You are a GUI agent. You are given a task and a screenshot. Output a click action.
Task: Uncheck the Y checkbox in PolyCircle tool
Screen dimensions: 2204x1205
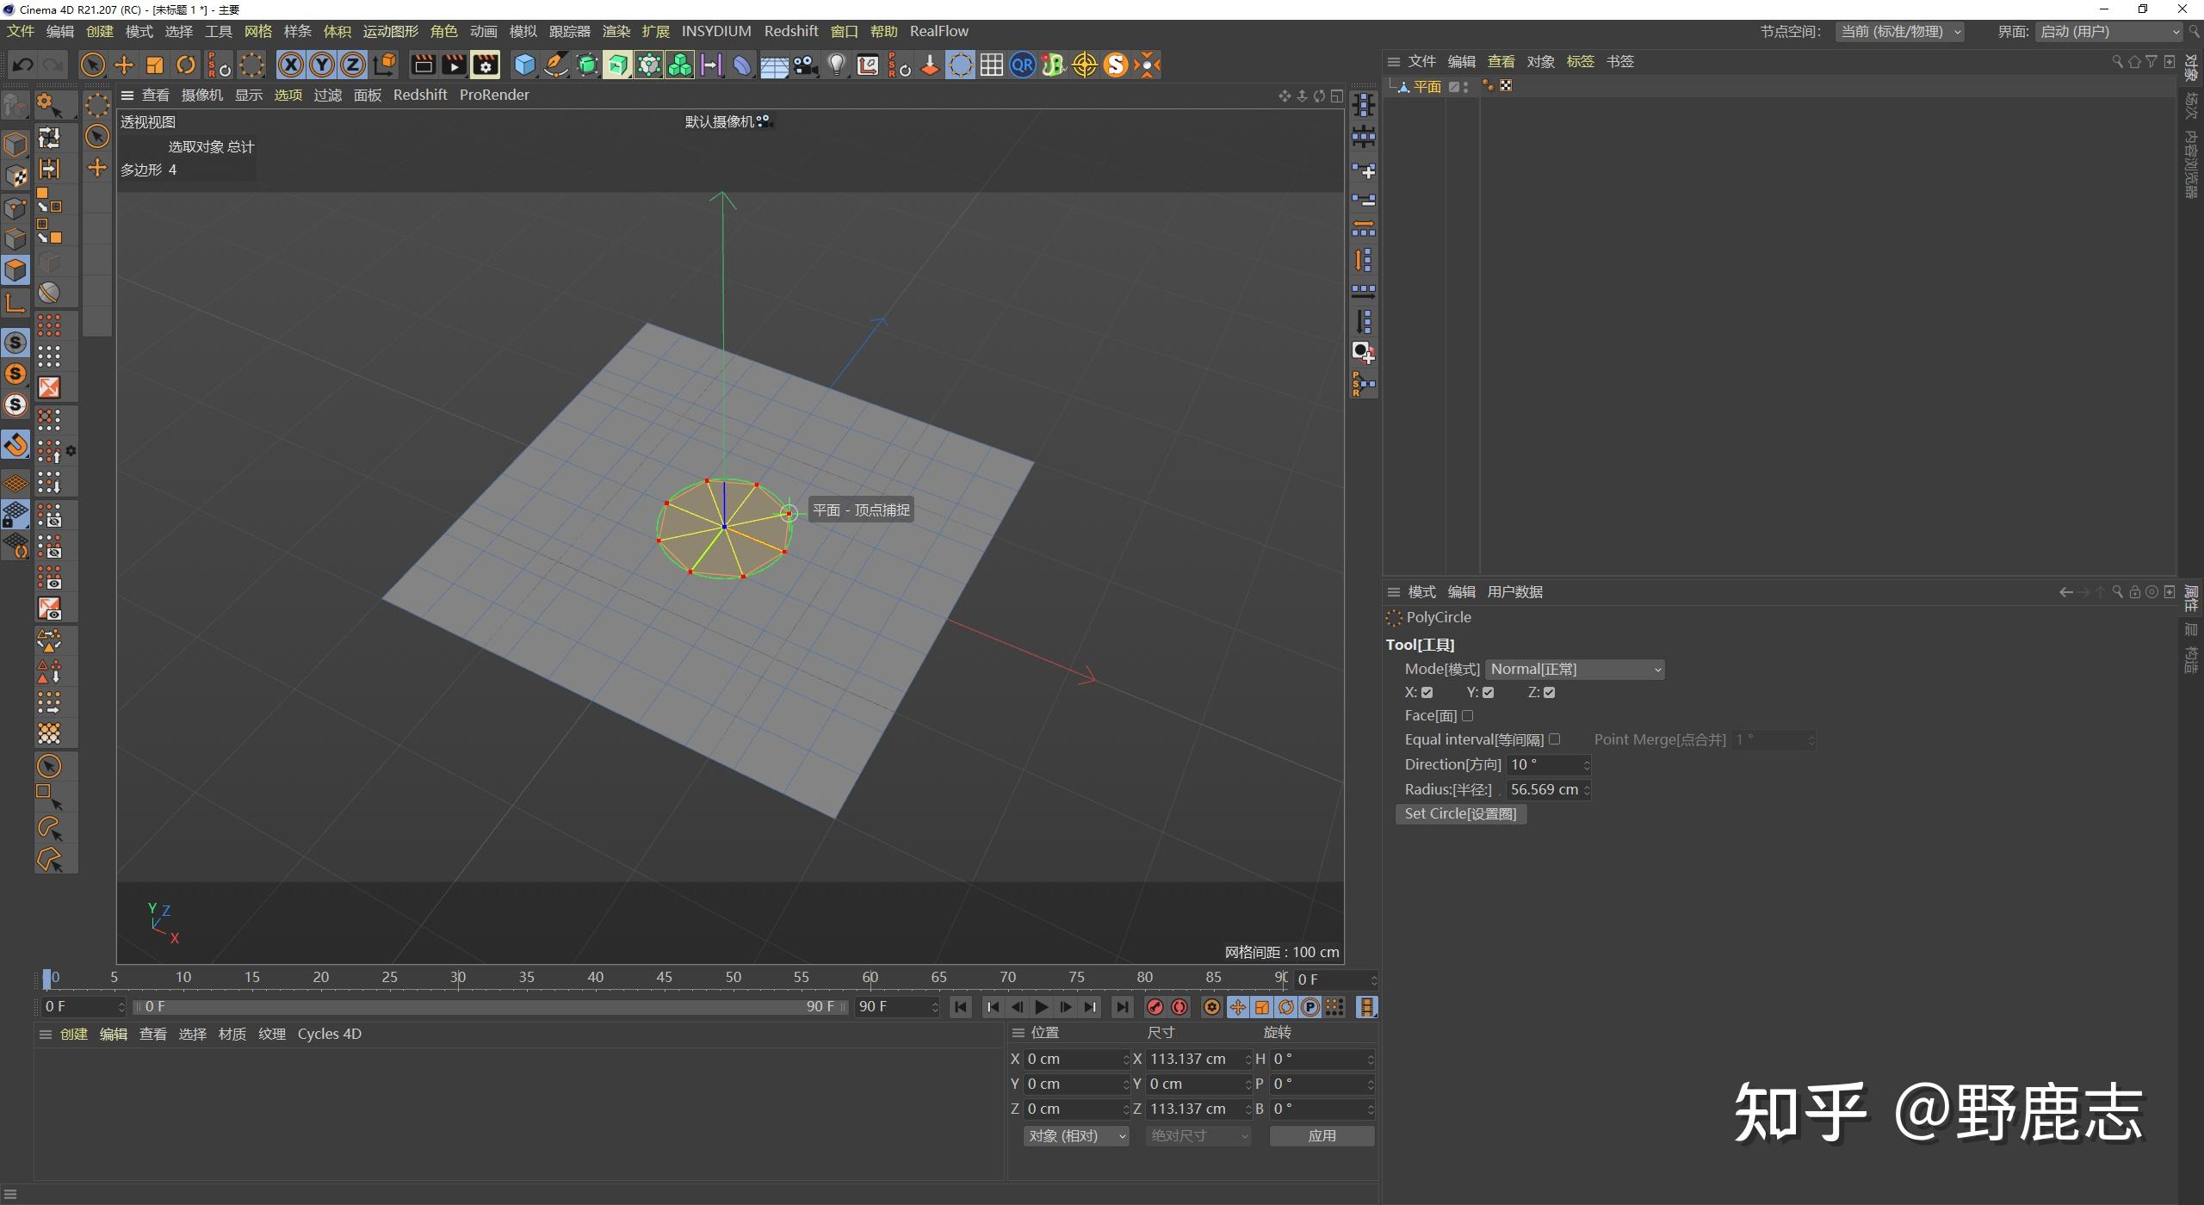click(1488, 693)
